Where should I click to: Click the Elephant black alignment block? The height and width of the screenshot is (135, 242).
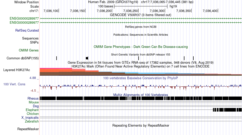[x=227, y=110]
